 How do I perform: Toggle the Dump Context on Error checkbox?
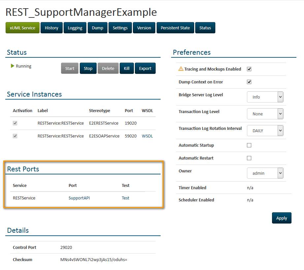249,82
